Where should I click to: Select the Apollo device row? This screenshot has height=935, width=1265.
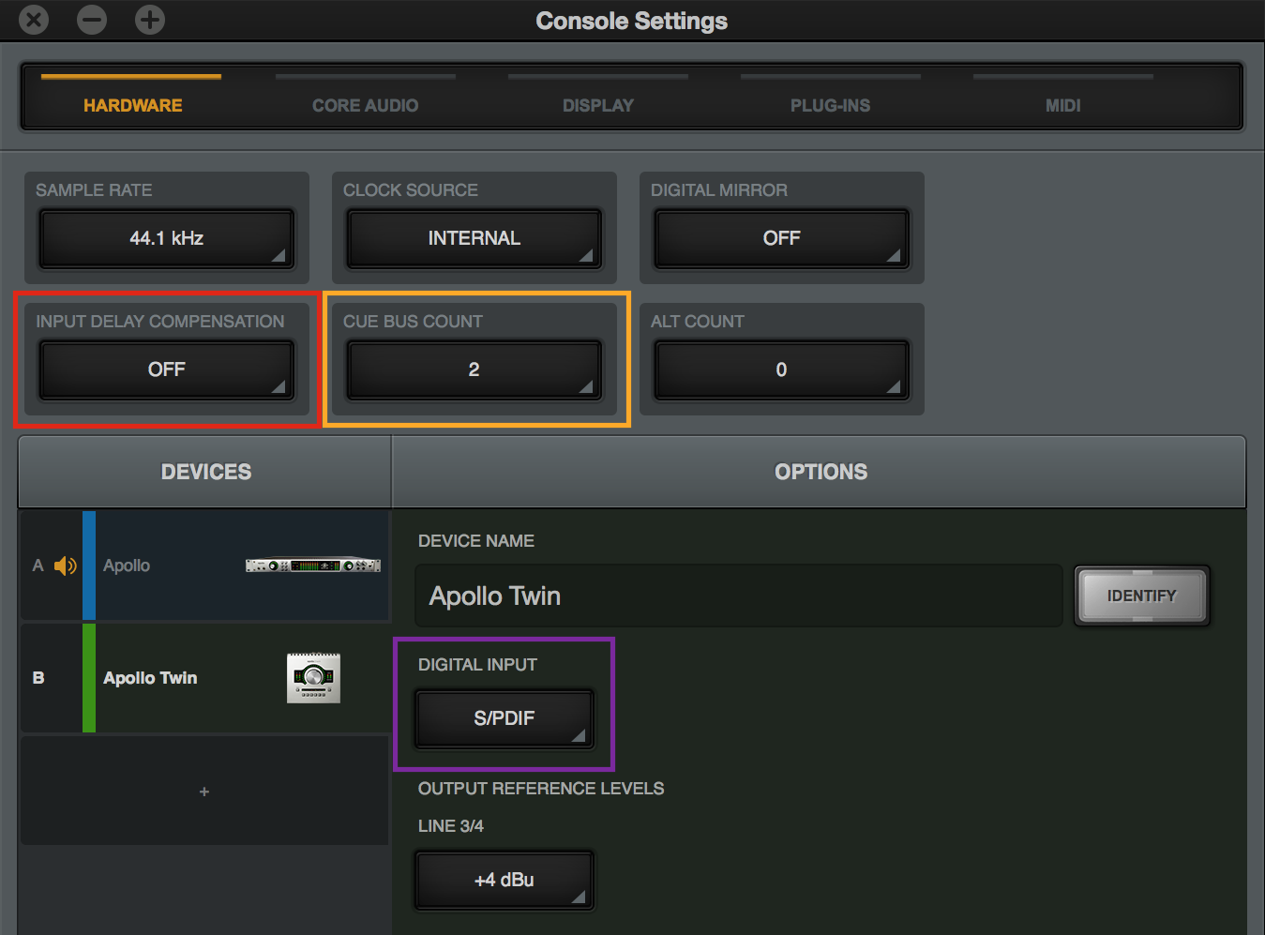[204, 566]
